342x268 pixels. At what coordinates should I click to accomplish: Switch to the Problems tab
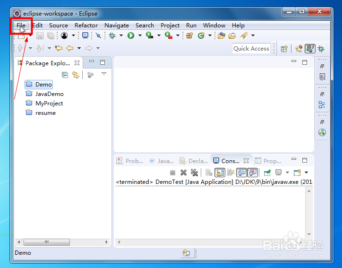pos(130,161)
